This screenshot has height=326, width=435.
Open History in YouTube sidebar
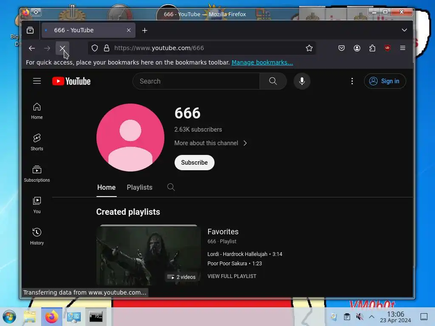37,236
